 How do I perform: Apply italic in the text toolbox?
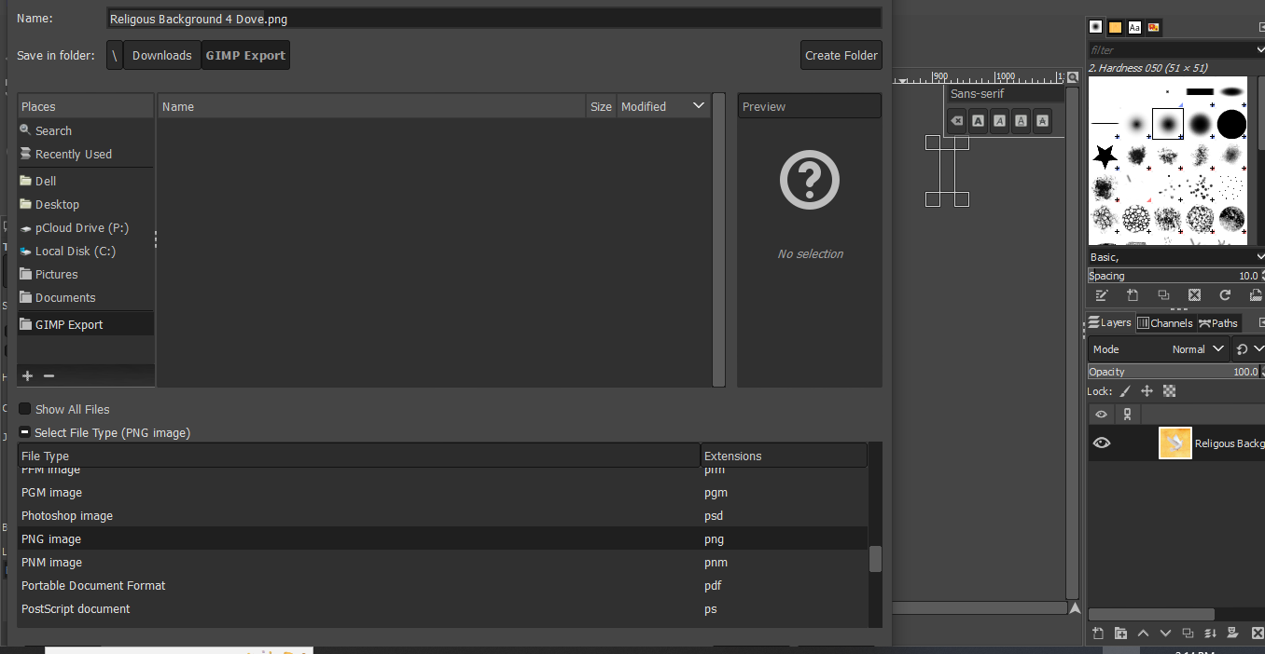pyautogui.click(x=999, y=120)
